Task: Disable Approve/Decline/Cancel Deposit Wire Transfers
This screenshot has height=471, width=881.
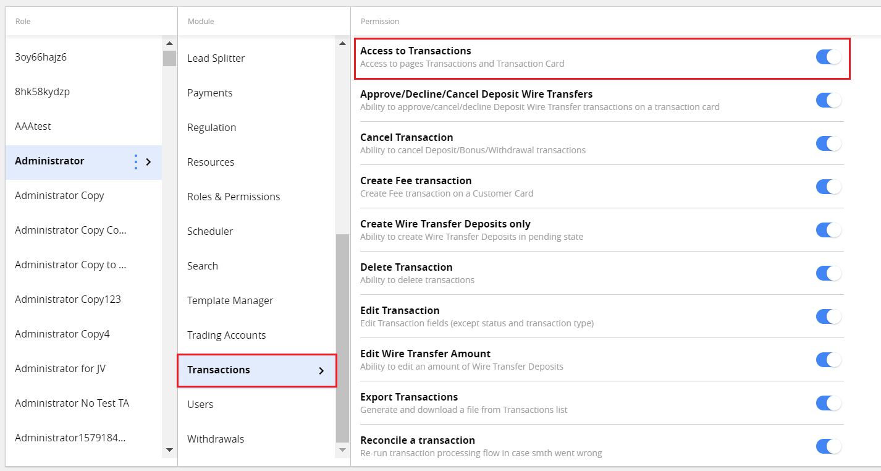Action: (x=828, y=100)
